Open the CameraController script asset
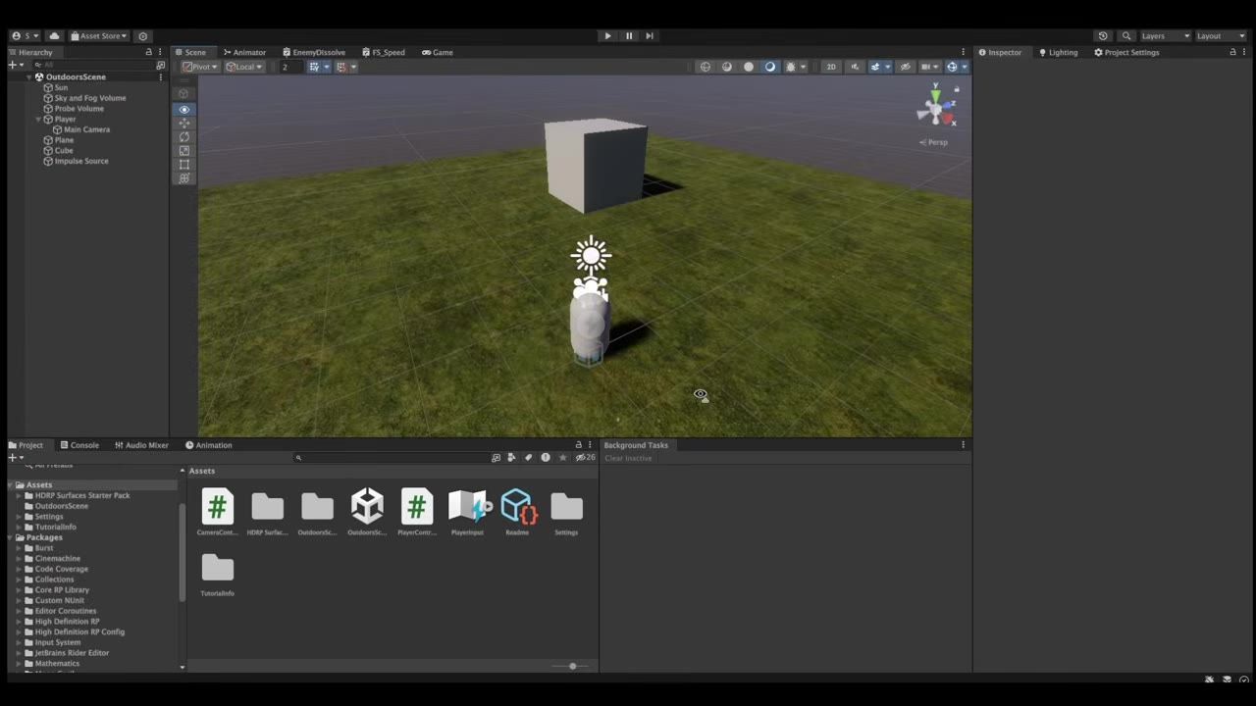Screen dimensions: 1256x706 (218, 513)
